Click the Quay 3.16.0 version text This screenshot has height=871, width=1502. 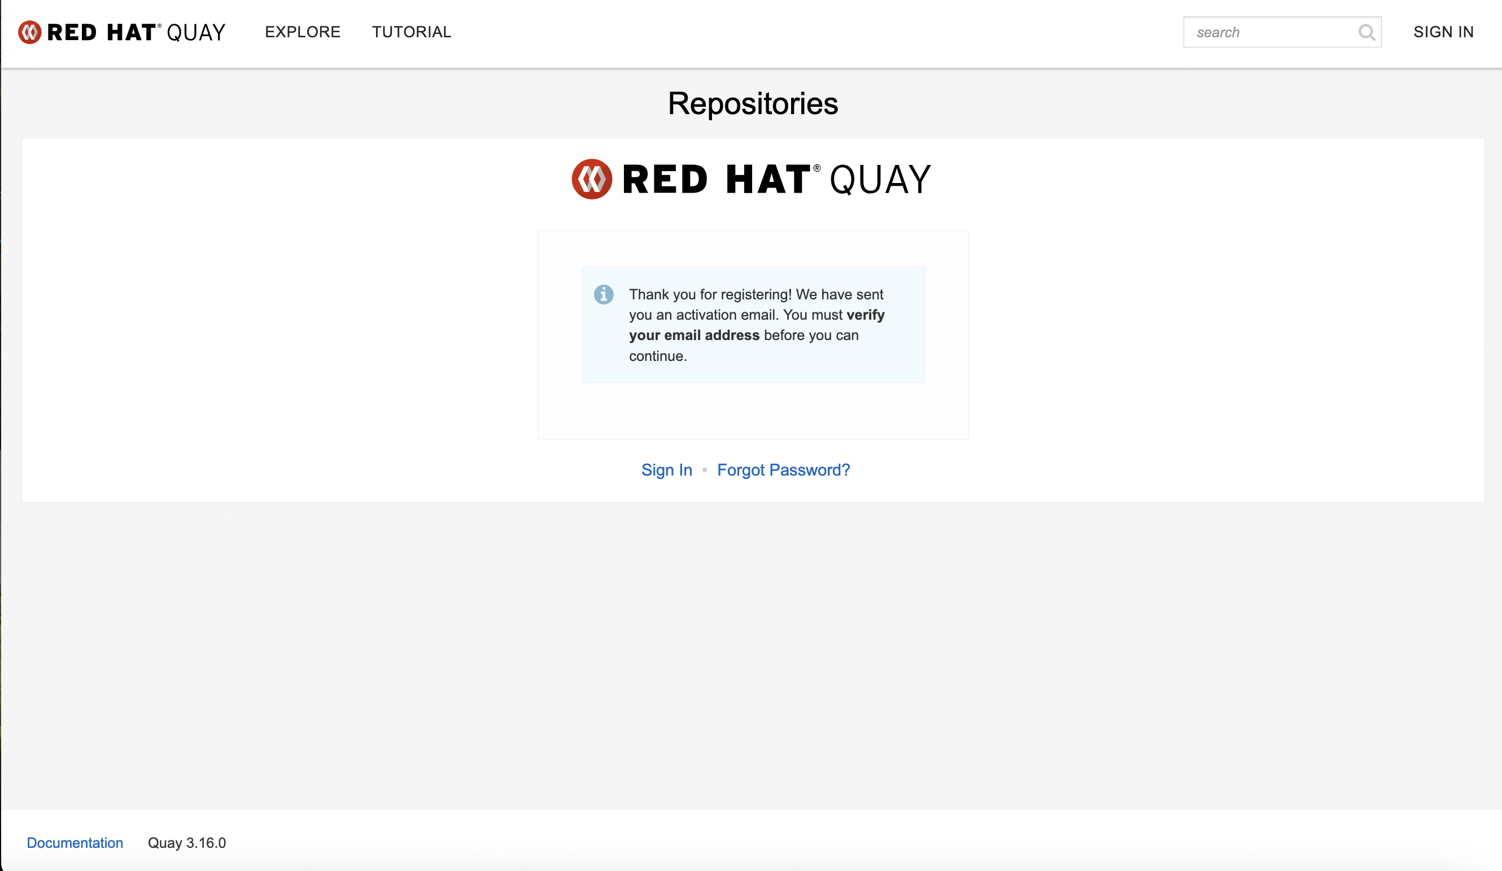click(x=186, y=842)
